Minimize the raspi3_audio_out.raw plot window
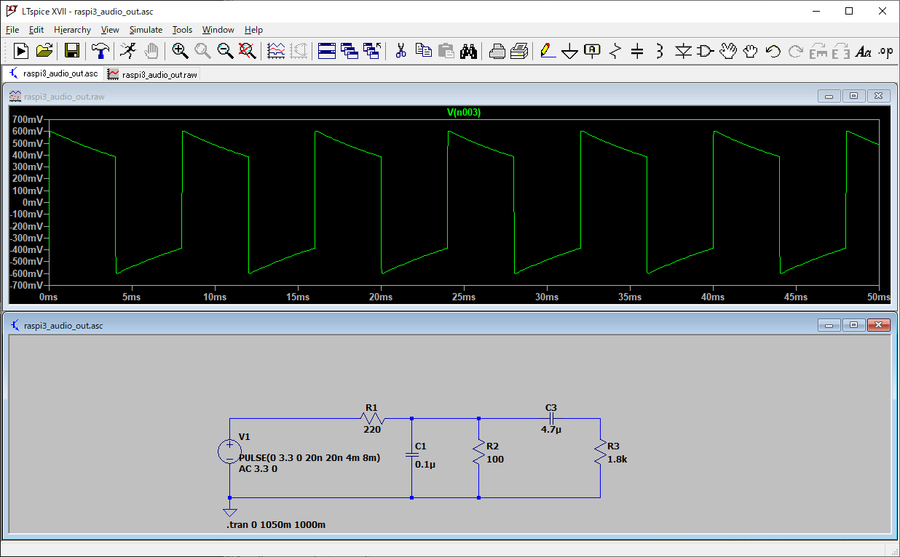Viewport: 900px width, 557px height. click(x=829, y=96)
